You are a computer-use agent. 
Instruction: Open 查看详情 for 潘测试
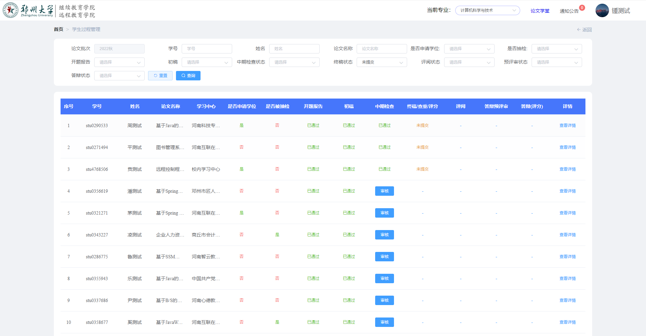567,191
